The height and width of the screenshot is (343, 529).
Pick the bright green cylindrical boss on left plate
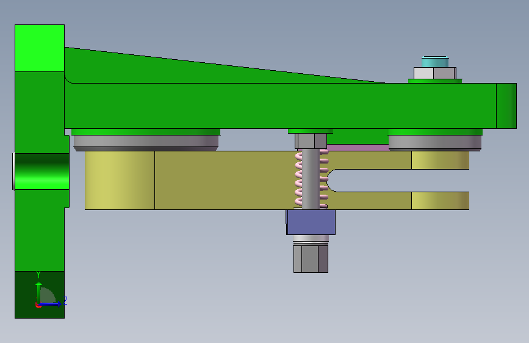[x=42, y=171]
